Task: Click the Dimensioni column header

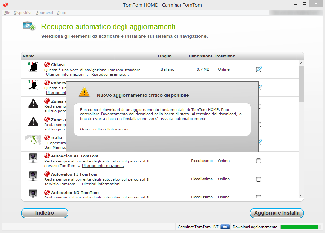Action: 200,56
